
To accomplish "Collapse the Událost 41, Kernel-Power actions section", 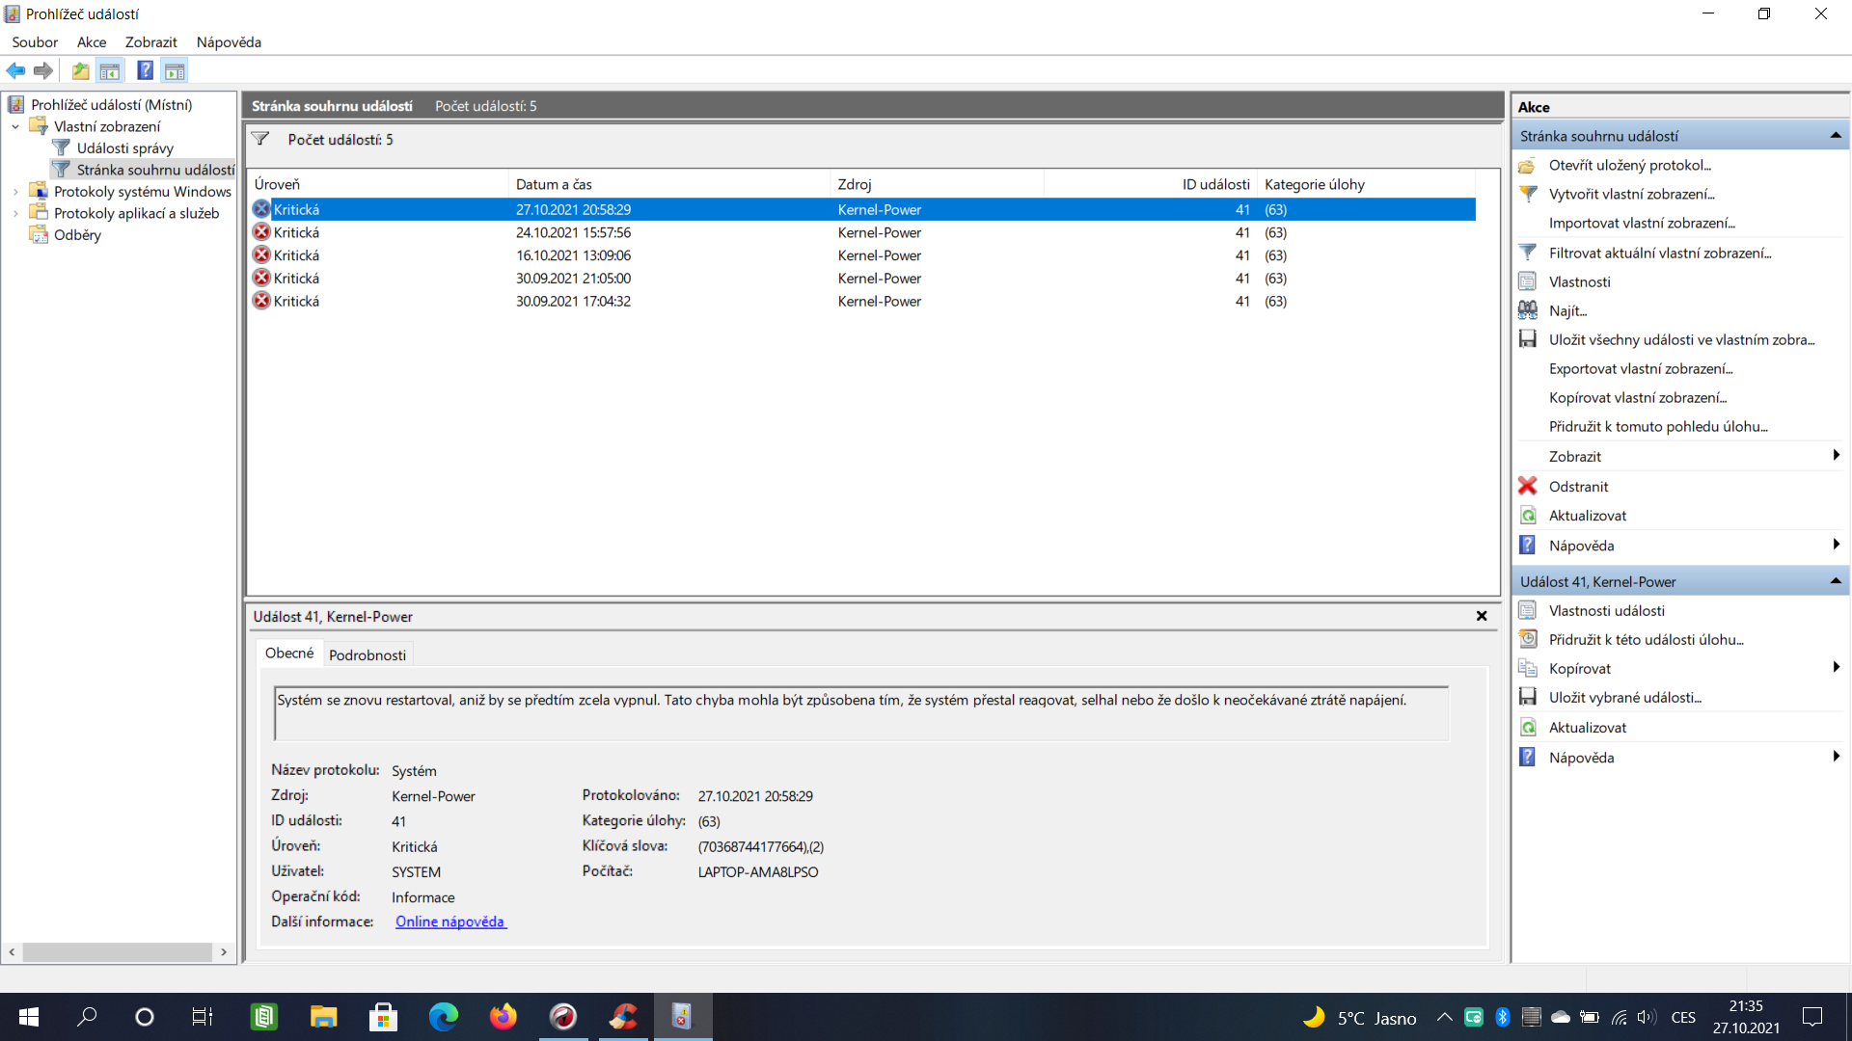I will click(x=1835, y=581).
